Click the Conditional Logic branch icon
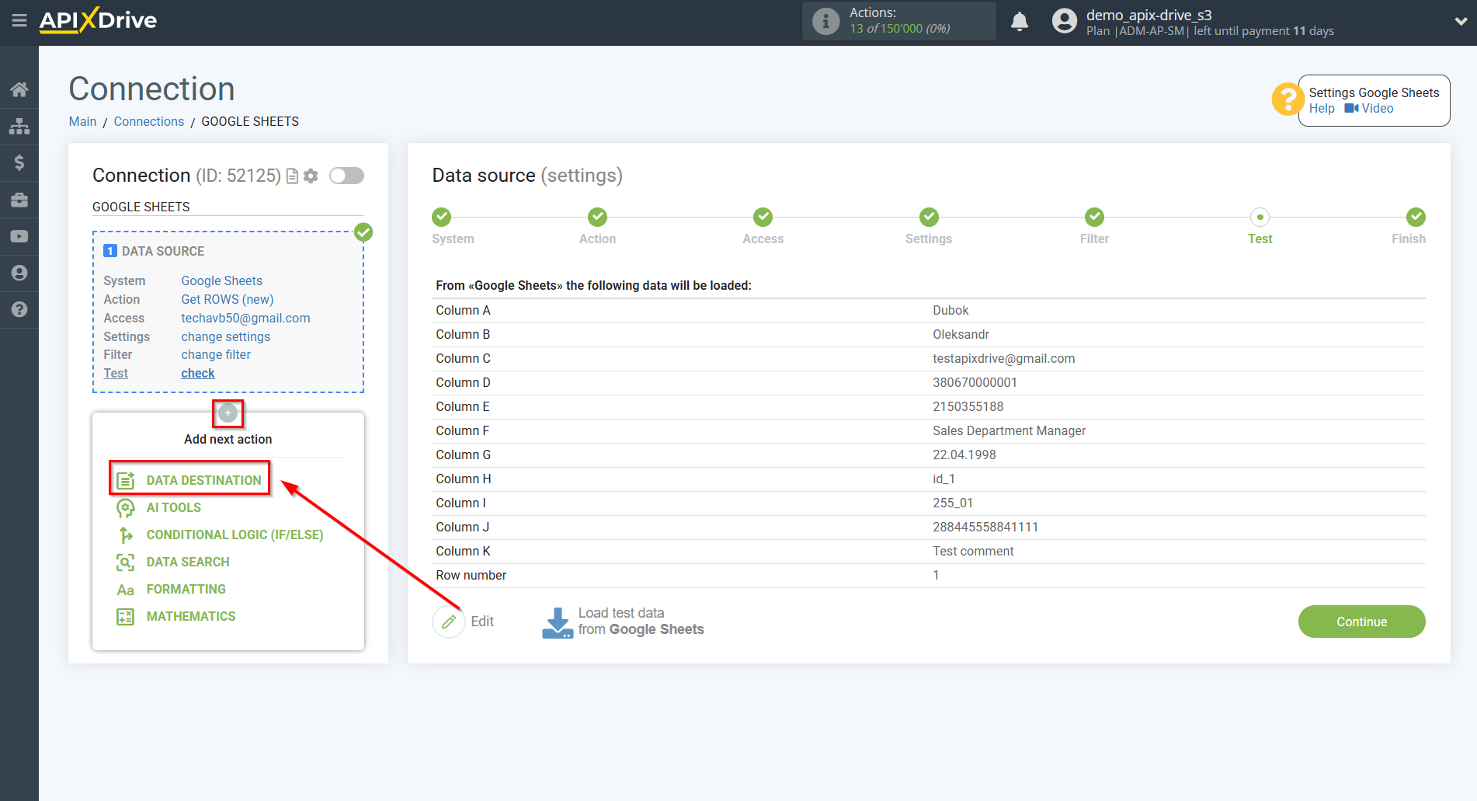This screenshot has width=1477, height=801. click(125, 535)
